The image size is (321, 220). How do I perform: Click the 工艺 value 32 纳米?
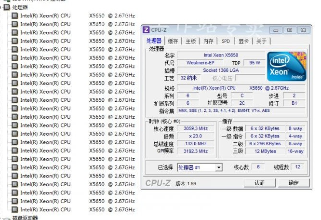pyautogui.click(x=189, y=78)
